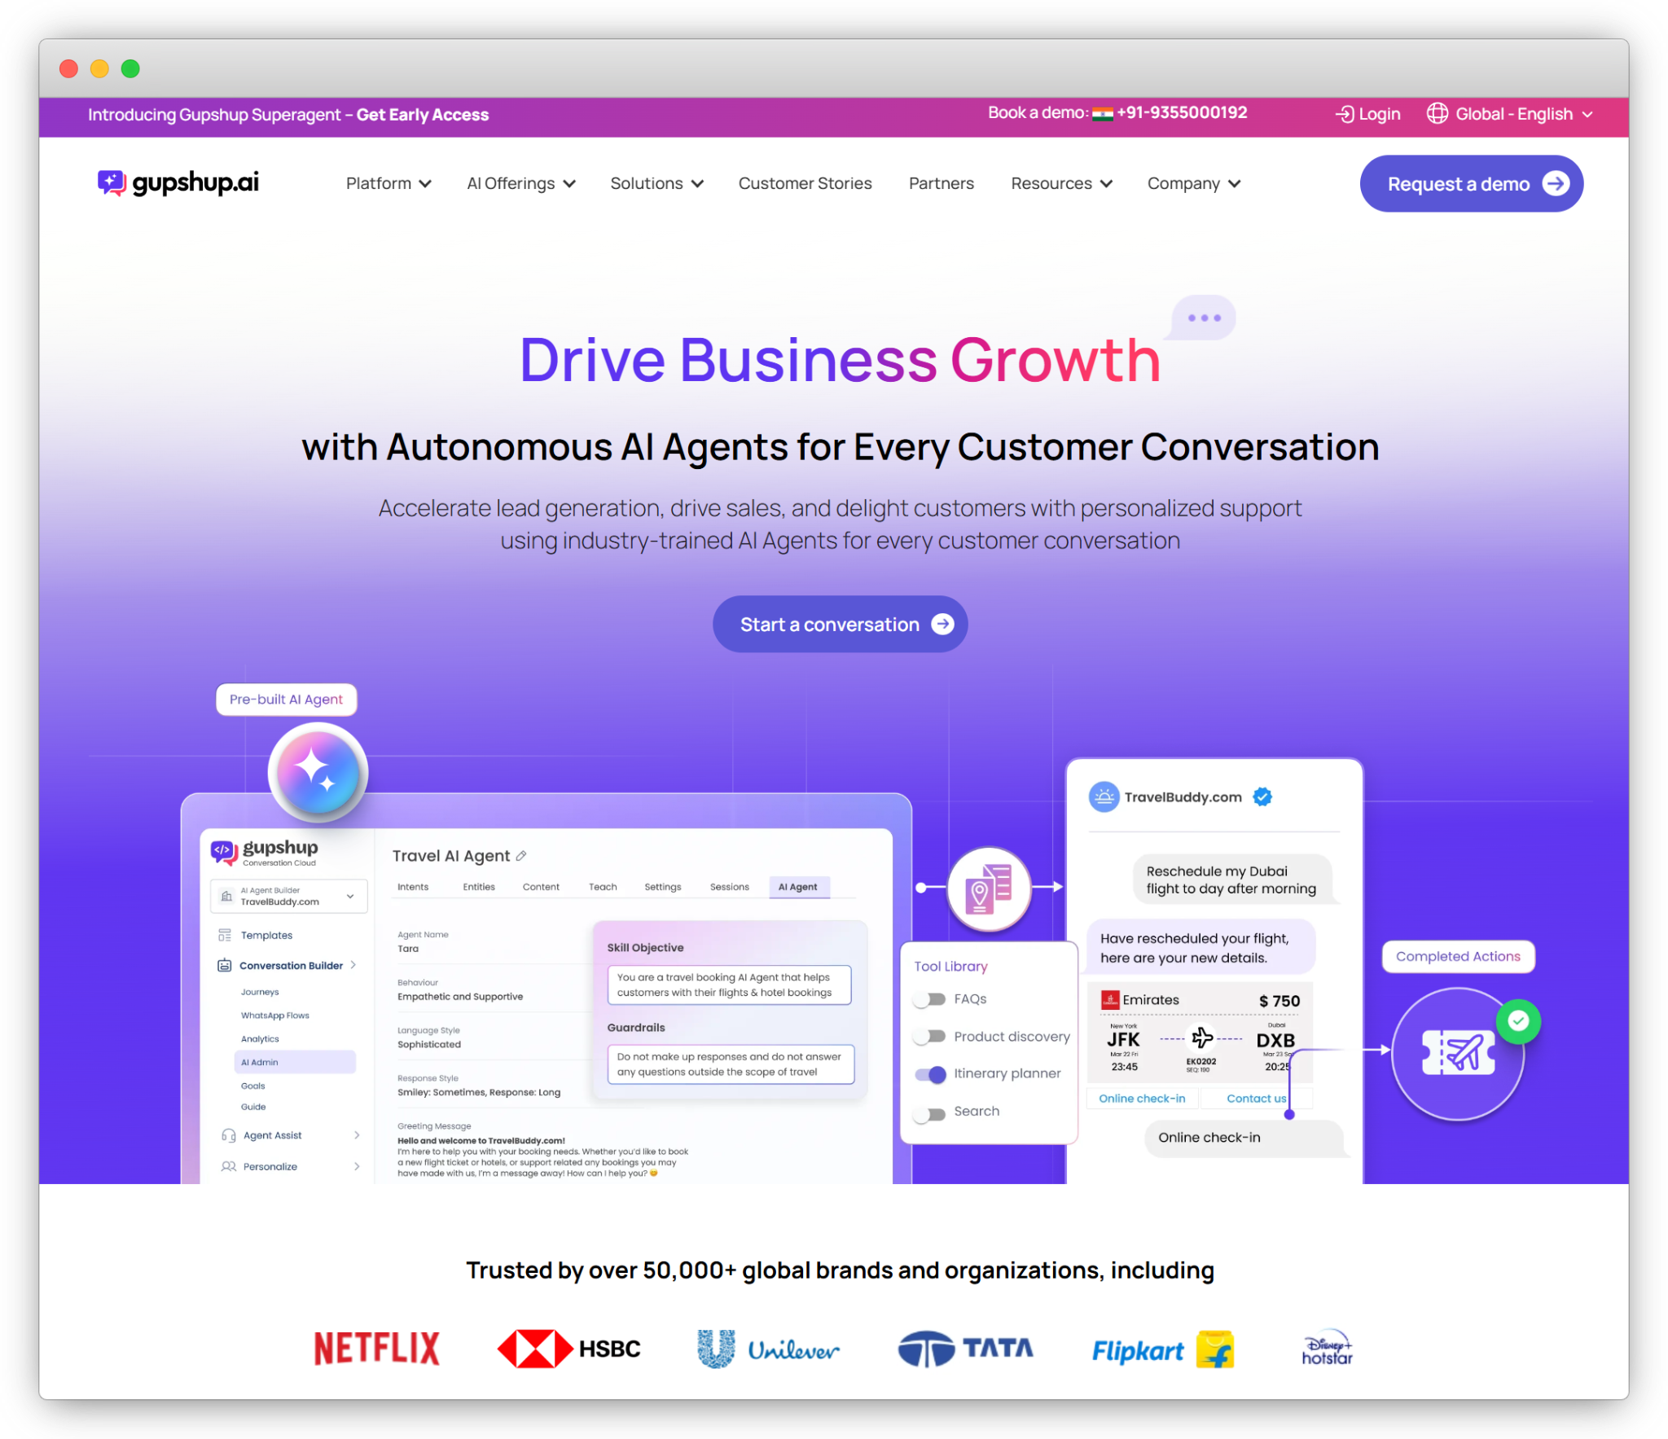Click the gupshup.ai logo
This screenshot has width=1668, height=1439.
click(178, 182)
